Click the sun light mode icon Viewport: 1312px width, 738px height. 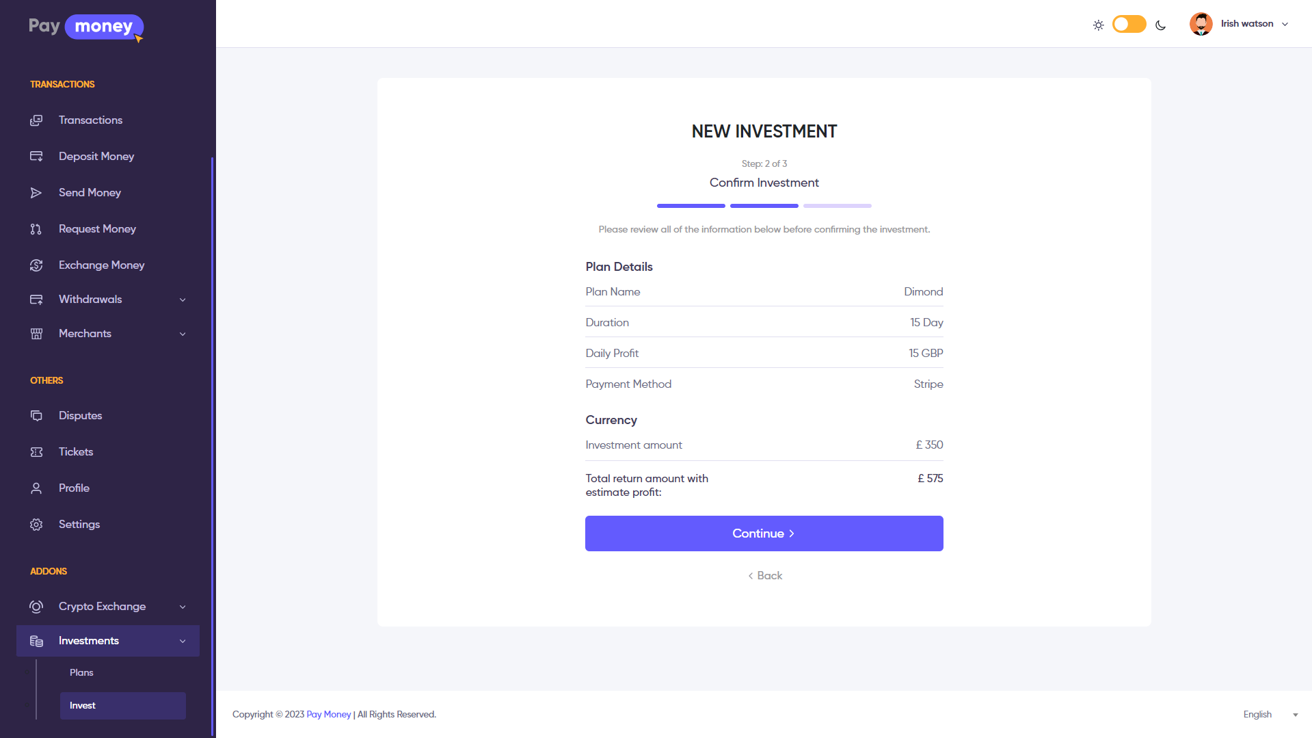click(x=1098, y=25)
